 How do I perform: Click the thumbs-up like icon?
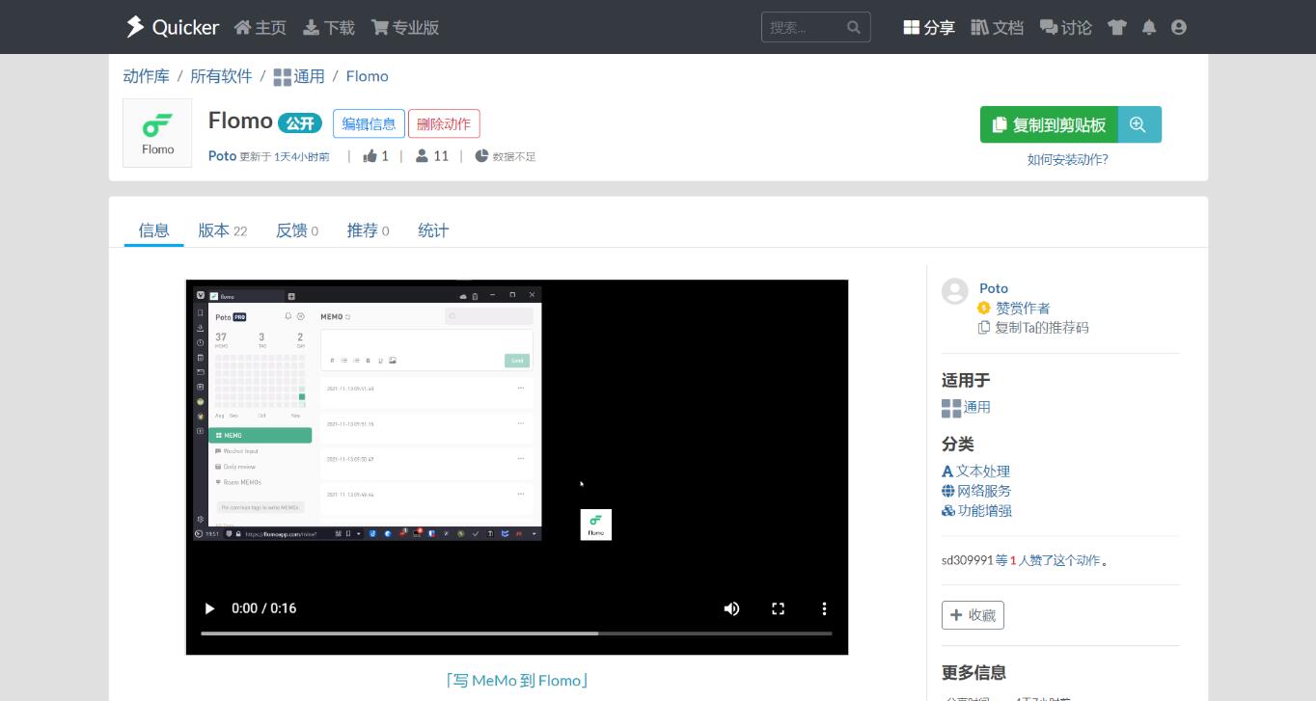(x=370, y=156)
